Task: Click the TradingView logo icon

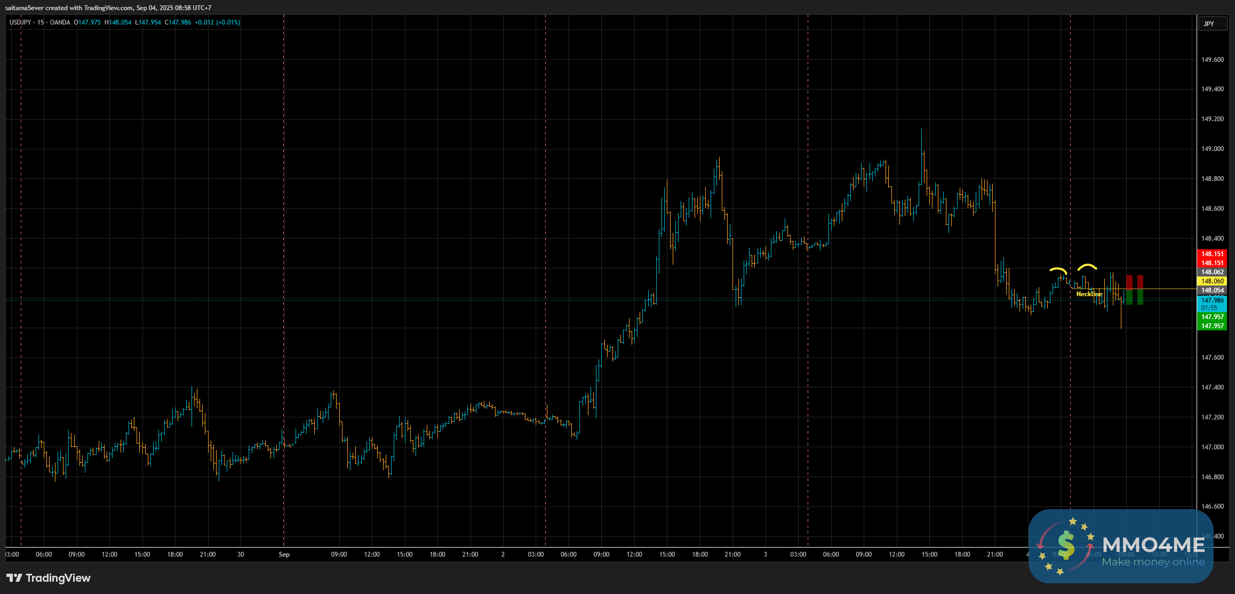Action: [x=14, y=578]
